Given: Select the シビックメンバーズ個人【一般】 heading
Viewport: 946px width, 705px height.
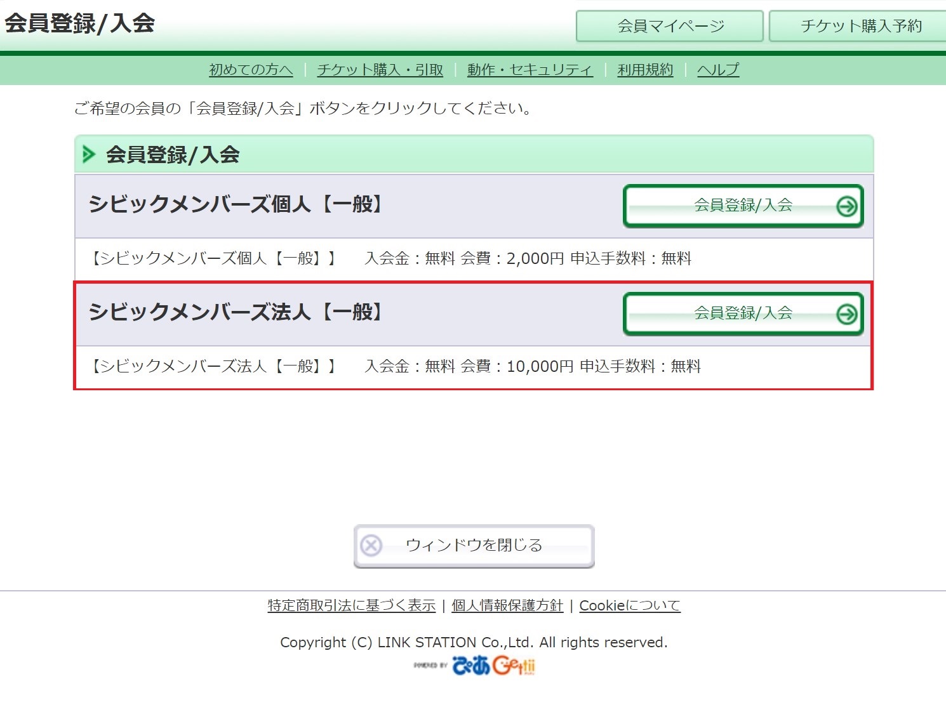Looking at the screenshot, I should click(236, 205).
